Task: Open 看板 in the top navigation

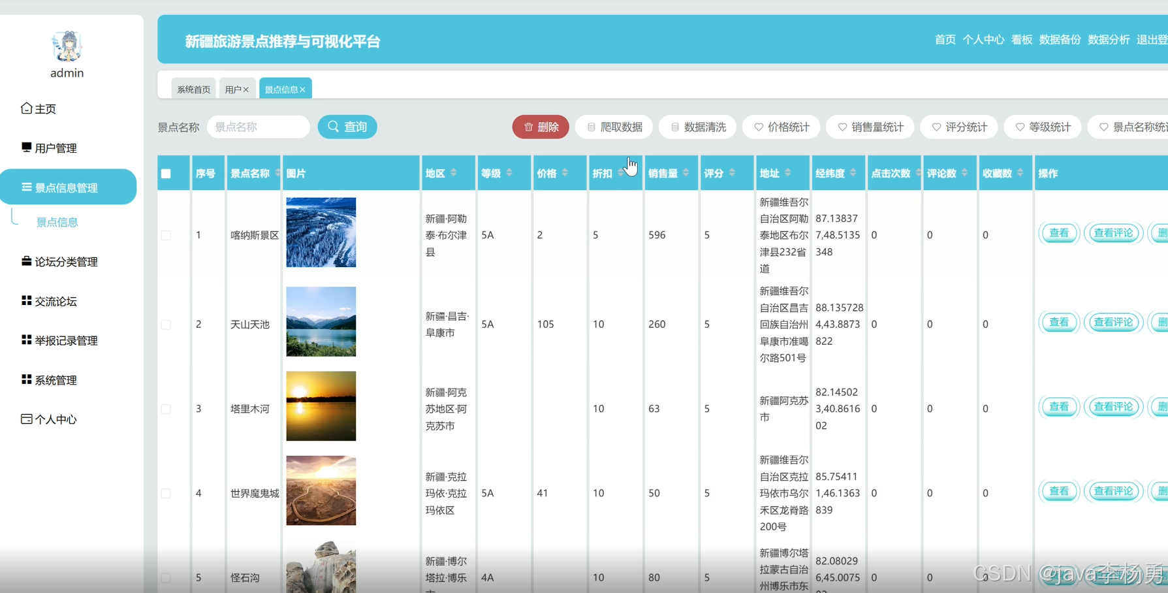Action: tap(1022, 40)
